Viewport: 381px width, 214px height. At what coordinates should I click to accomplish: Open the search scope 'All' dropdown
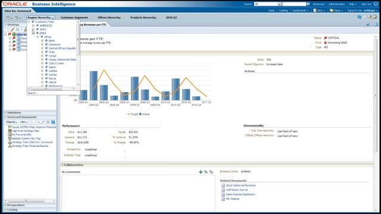click(x=280, y=4)
